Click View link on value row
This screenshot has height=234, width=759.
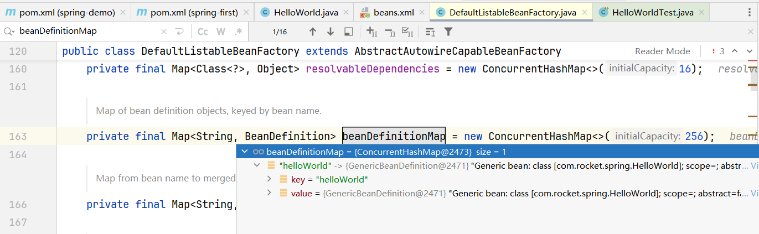754,193
